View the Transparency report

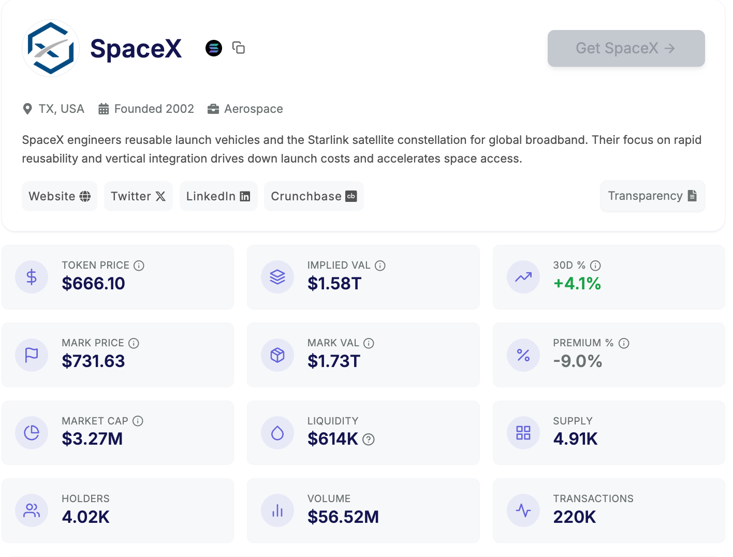[x=652, y=196]
